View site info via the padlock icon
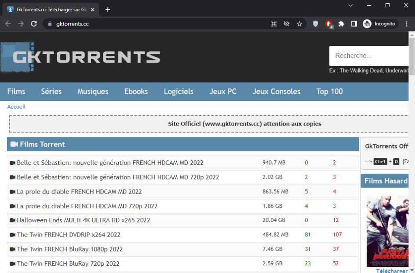Image resolution: width=415 pixels, height=273 pixels. tap(50, 24)
